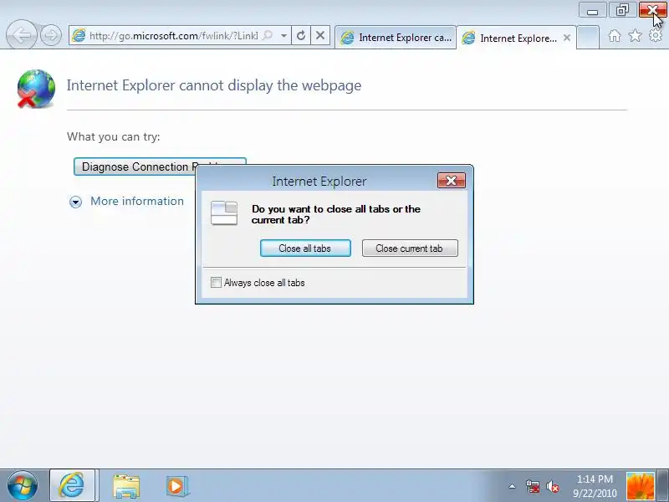Screen dimensions: 669x502
Task: Dismiss the dialog with its red X
Action: point(452,181)
